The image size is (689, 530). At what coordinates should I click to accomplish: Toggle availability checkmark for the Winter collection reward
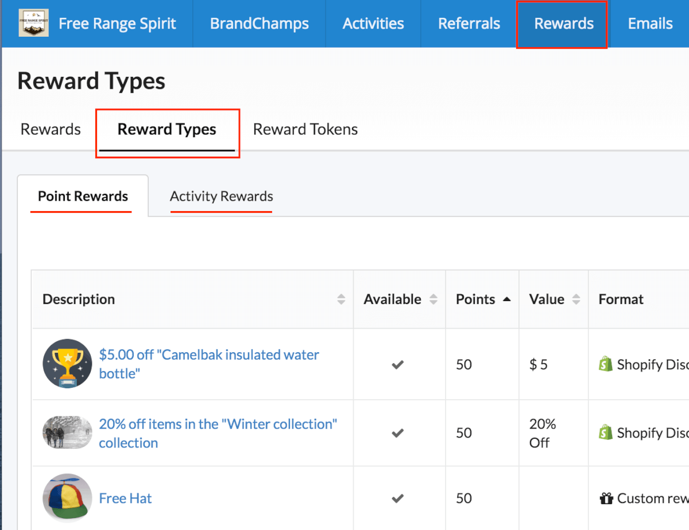point(398,432)
